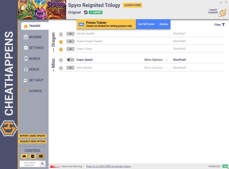Click the info icon for Infinite Health
Viewport: 229px width, 169px height.
[x=61, y=34]
